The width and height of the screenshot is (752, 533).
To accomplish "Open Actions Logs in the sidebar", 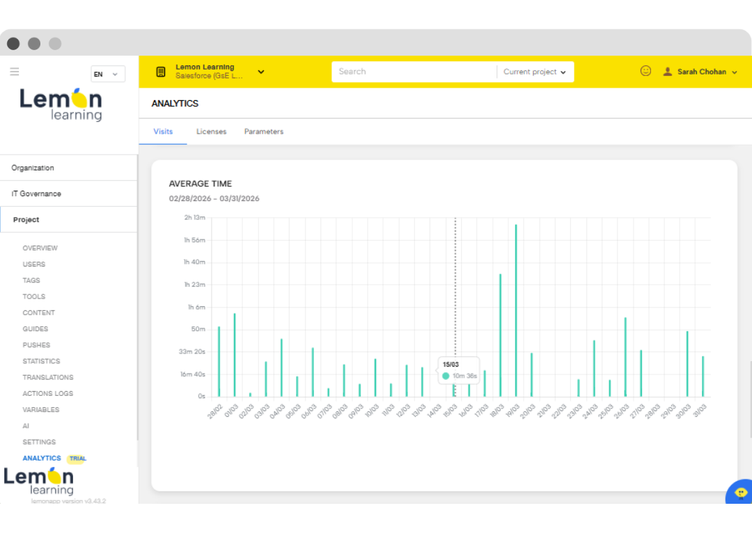I will pyautogui.click(x=47, y=394).
